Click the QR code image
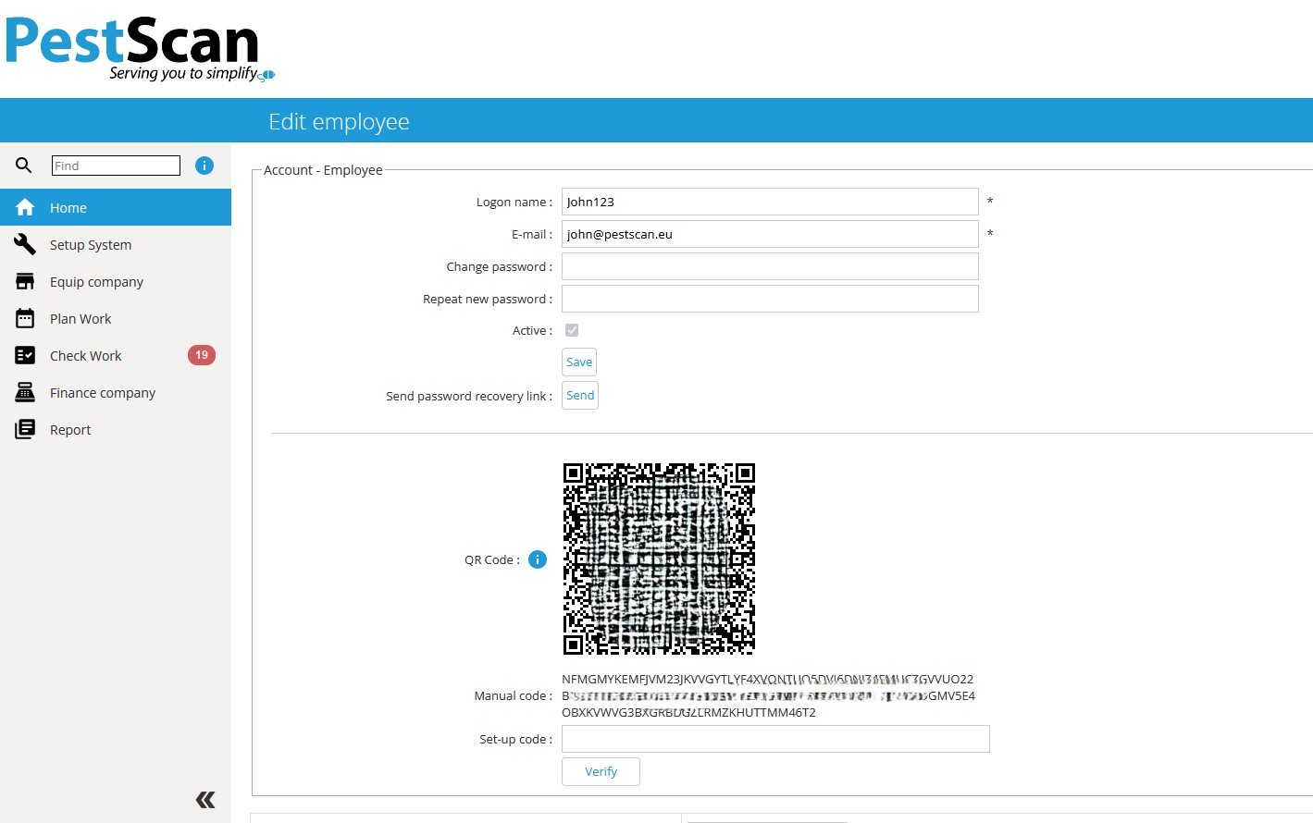 pos(659,559)
